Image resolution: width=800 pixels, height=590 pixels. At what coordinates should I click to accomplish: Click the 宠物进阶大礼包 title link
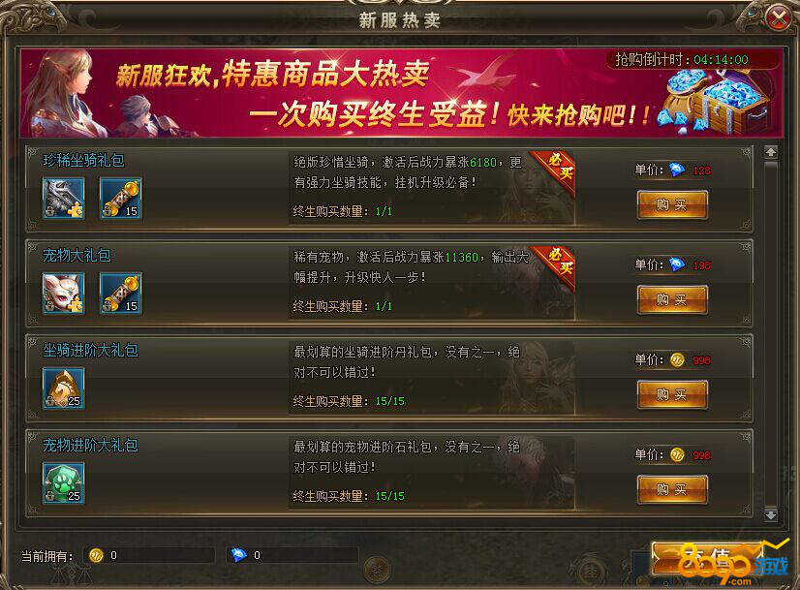click(x=90, y=445)
